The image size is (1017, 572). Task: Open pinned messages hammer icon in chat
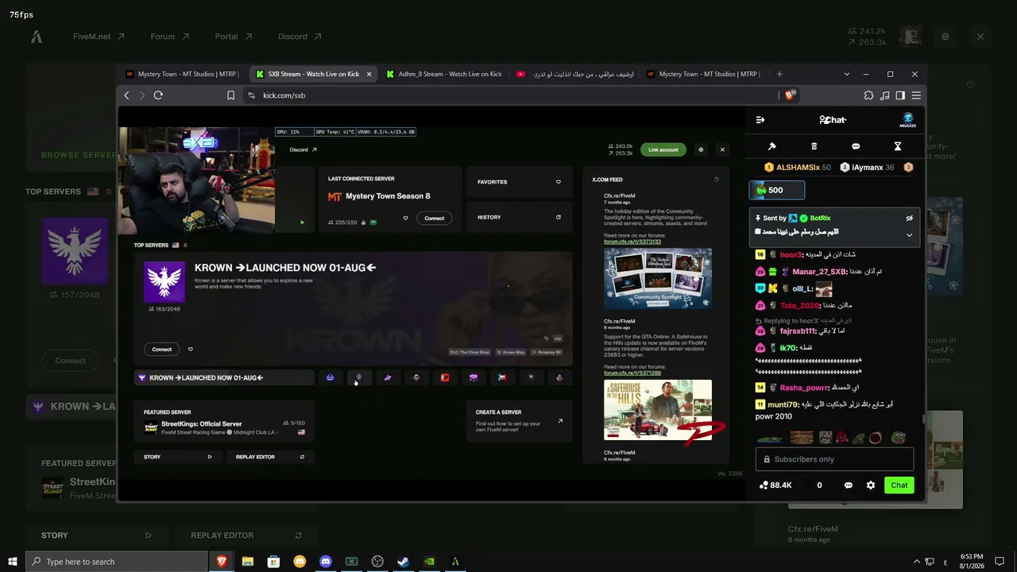(771, 146)
